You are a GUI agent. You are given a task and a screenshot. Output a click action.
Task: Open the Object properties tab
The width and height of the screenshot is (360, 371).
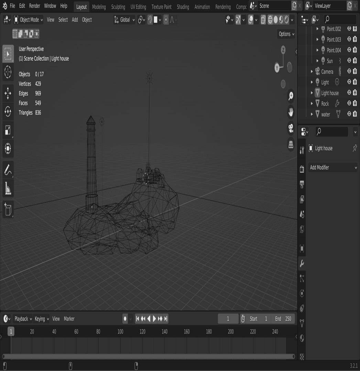302,248
